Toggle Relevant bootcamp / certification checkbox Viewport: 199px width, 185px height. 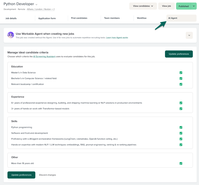181,84
